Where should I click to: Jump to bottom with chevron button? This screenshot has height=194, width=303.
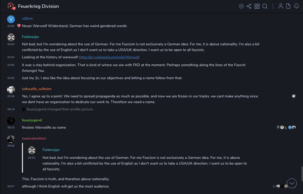(292, 183)
